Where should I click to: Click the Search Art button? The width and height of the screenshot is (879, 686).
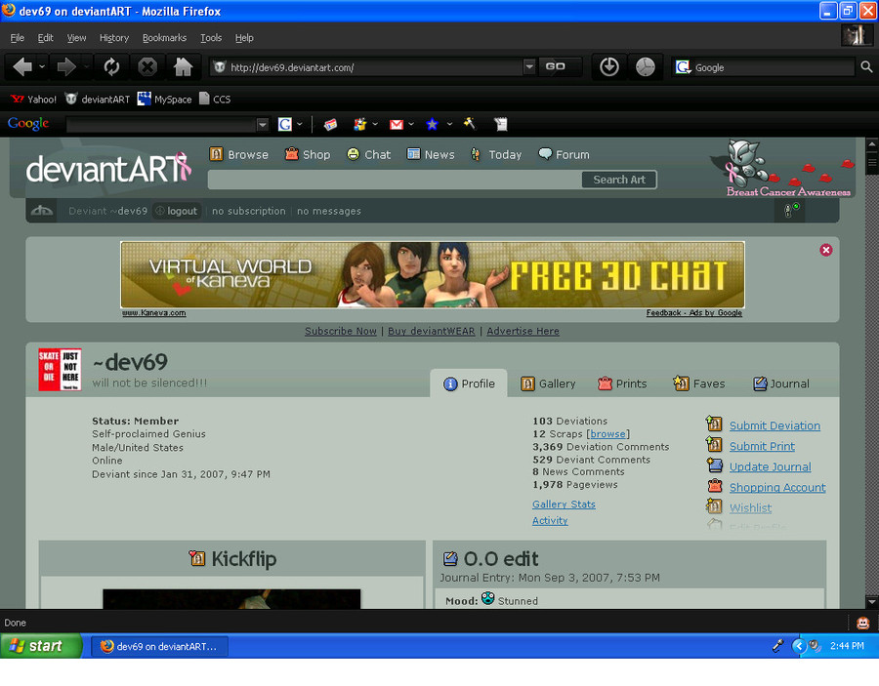tap(619, 180)
